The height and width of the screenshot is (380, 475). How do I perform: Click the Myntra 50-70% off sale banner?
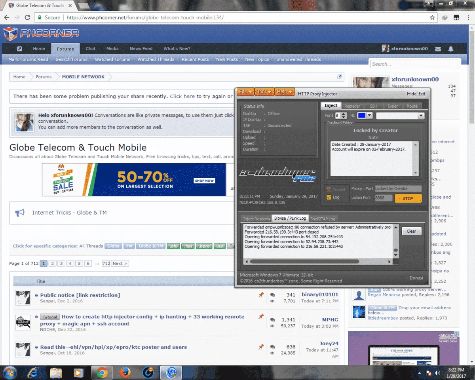click(x=134, y=180)
